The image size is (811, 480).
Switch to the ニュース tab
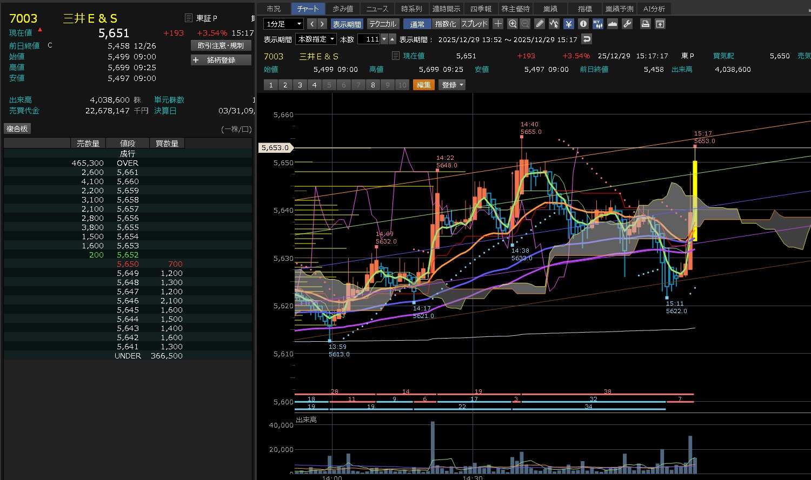(x=377, y=9)
